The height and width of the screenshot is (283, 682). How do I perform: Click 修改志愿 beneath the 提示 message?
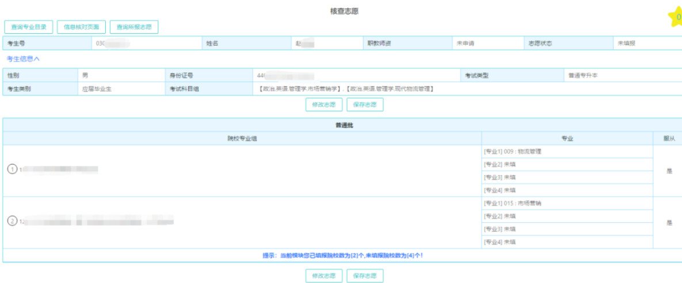click(x=323, y=276)
